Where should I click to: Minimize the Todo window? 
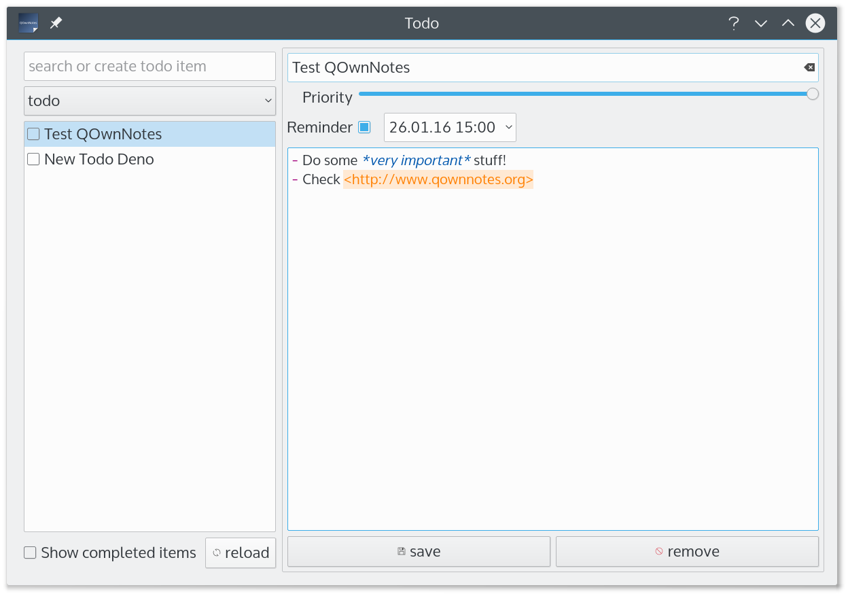[761, 23]
